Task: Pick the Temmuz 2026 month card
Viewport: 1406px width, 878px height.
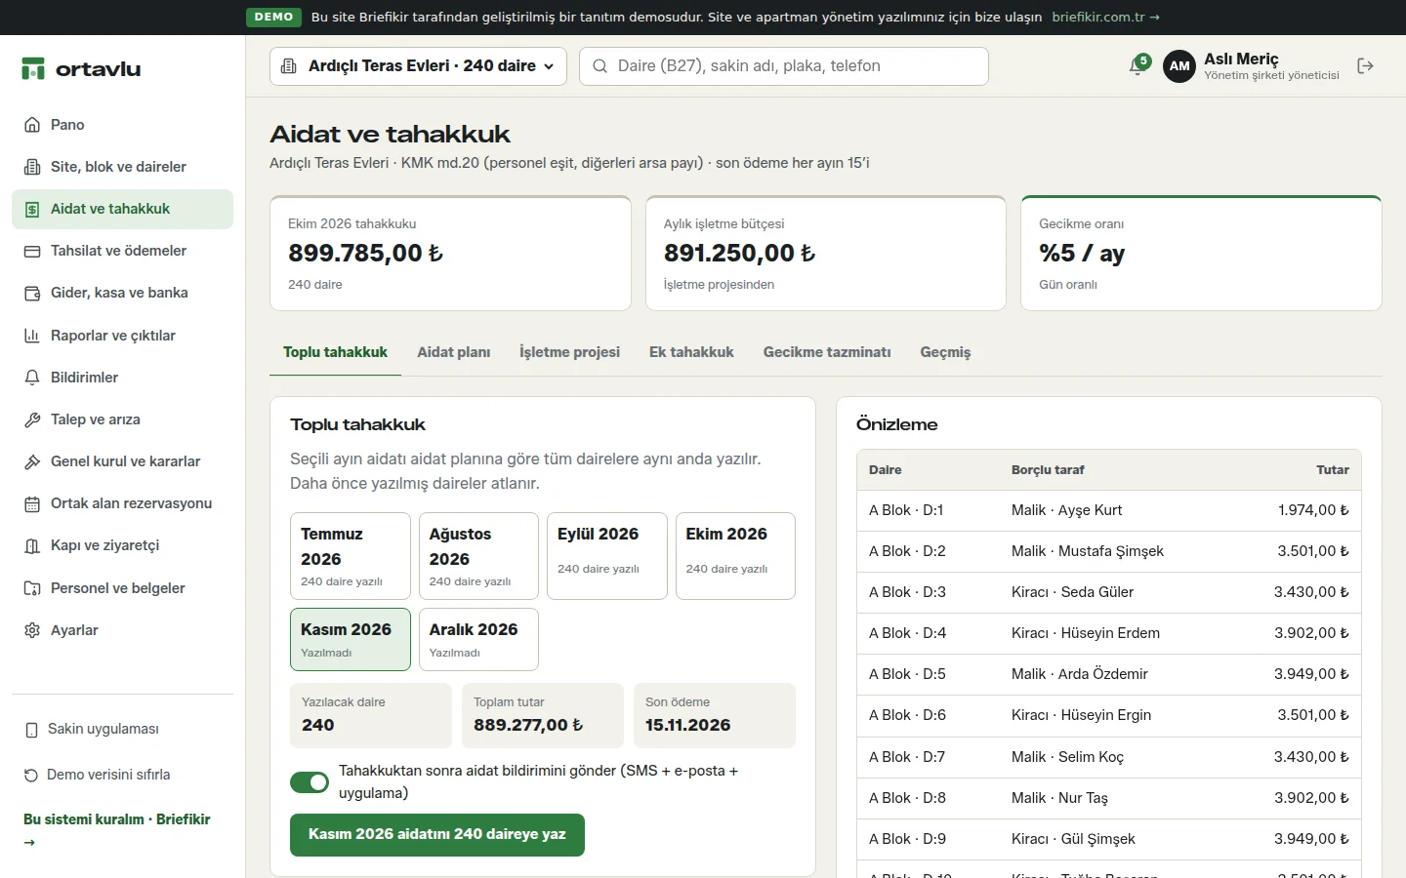Action: [x=351, y=556]
